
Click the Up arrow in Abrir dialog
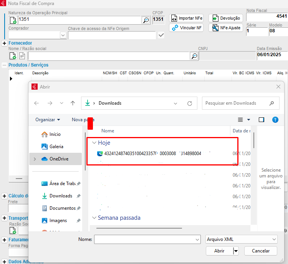[73, 103]
